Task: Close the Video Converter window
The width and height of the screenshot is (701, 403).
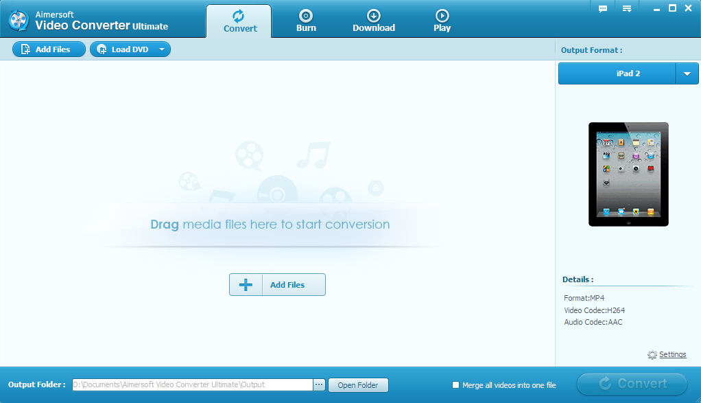Action: pyautogui.click(x=689, y=8)
